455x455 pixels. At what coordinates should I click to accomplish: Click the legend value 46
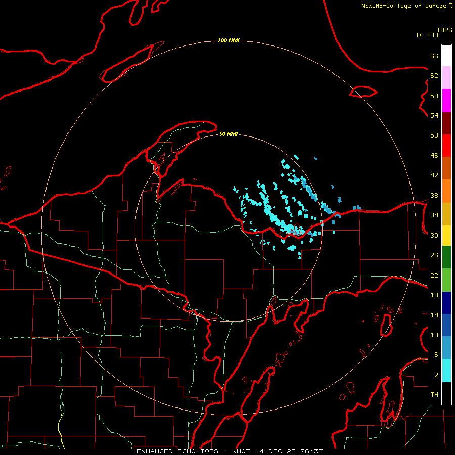[x=434, y=156]
